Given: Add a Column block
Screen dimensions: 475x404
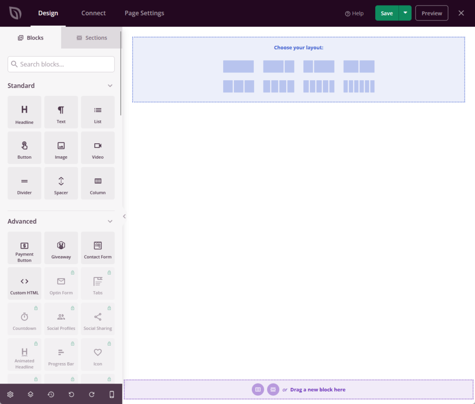Looking at the screenshot, I should tap(97, 183).
